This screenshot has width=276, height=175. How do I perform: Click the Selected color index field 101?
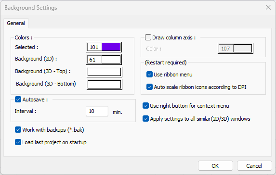point(94,47)
